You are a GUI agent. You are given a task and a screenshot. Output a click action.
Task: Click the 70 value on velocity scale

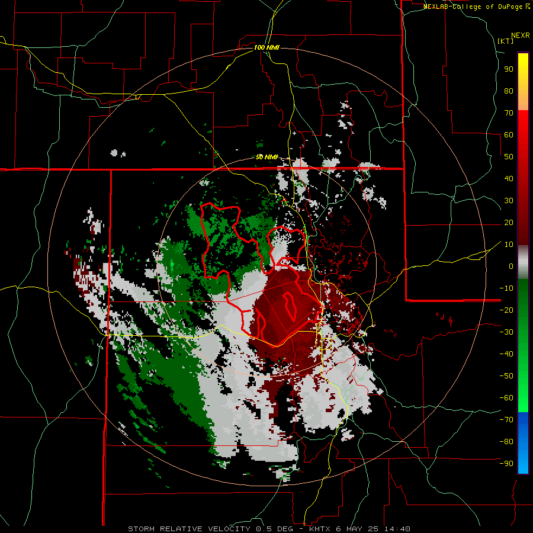click(509, 113)
